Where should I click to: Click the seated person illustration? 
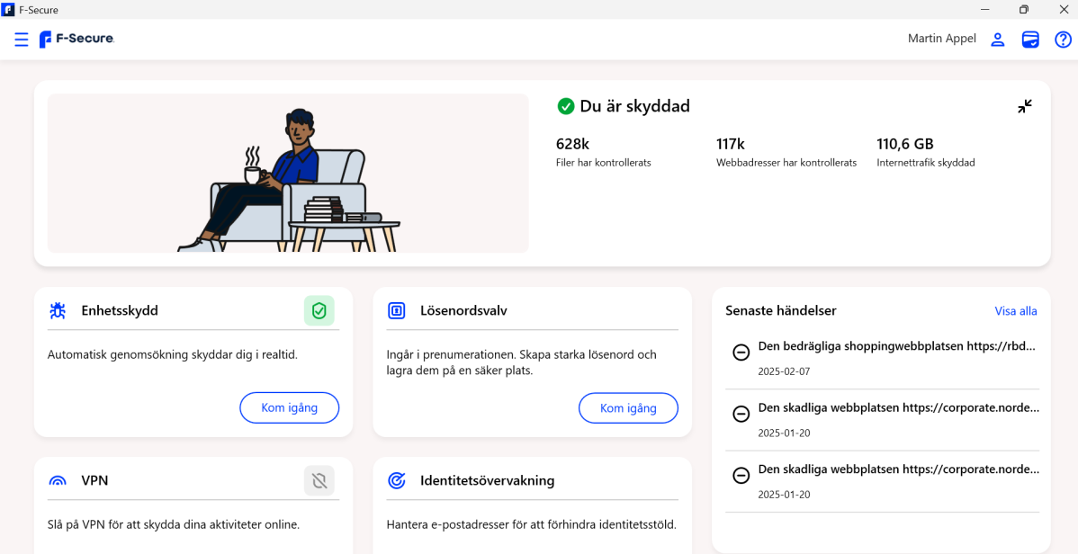[x=270, y=180]
